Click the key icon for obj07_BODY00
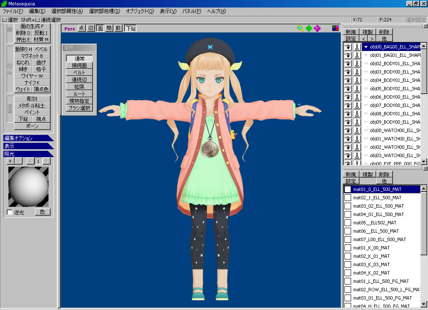The image size is (428, 310). point(357,105)
